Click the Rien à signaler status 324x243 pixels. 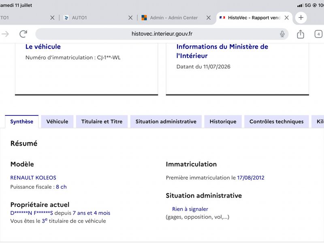190,209
